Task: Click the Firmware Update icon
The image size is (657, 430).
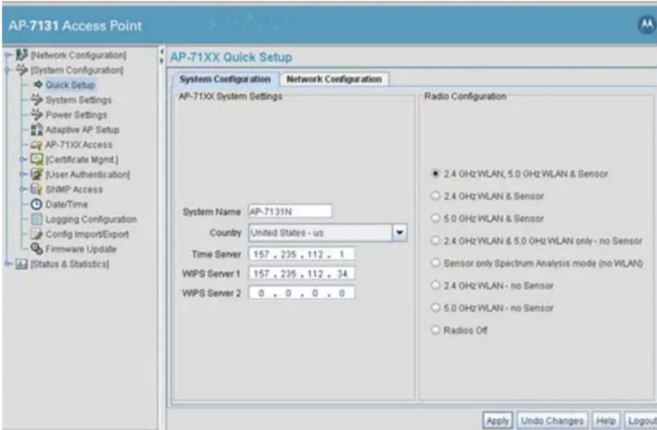Action: pyautogui.click(x=38, y=249)
